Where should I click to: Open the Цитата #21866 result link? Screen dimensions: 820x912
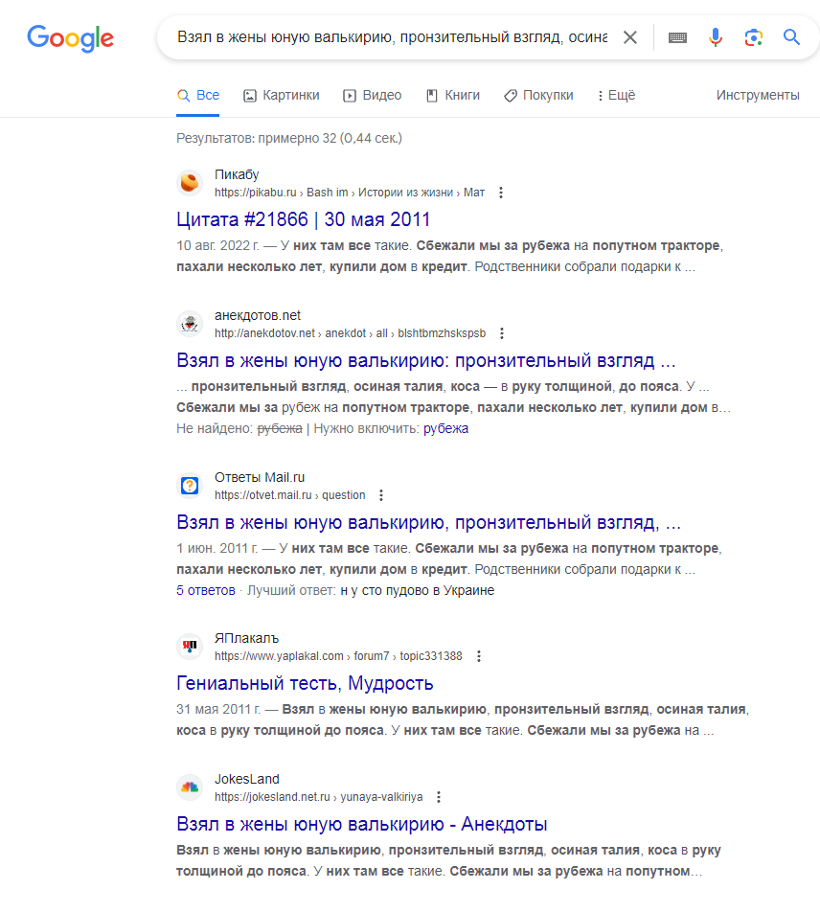(x=304, y=219)
